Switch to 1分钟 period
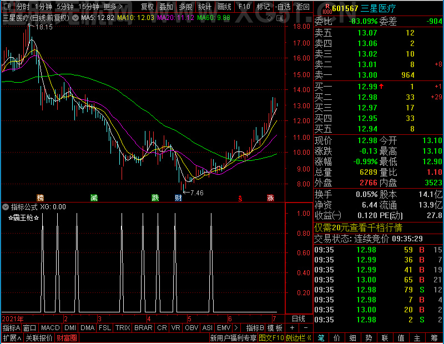Image resolution: width=444 pixels, height=344 pixels. point(43,7)
